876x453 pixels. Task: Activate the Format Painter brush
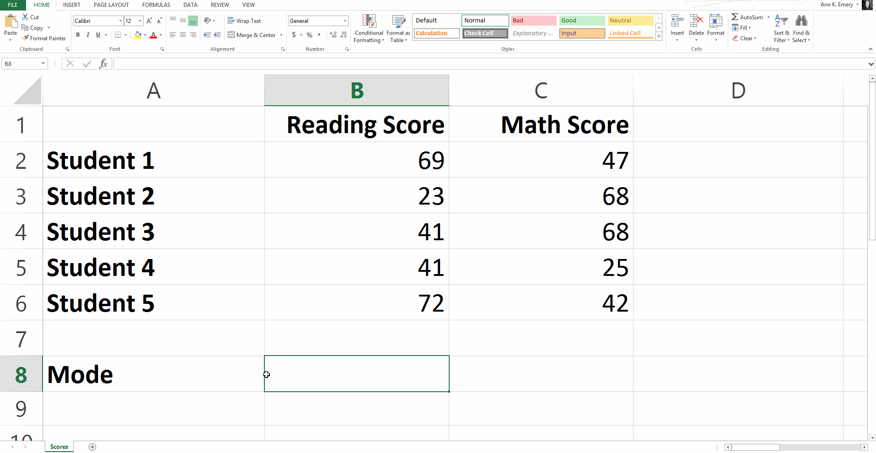pyautogui.click(x=25, y=38)
